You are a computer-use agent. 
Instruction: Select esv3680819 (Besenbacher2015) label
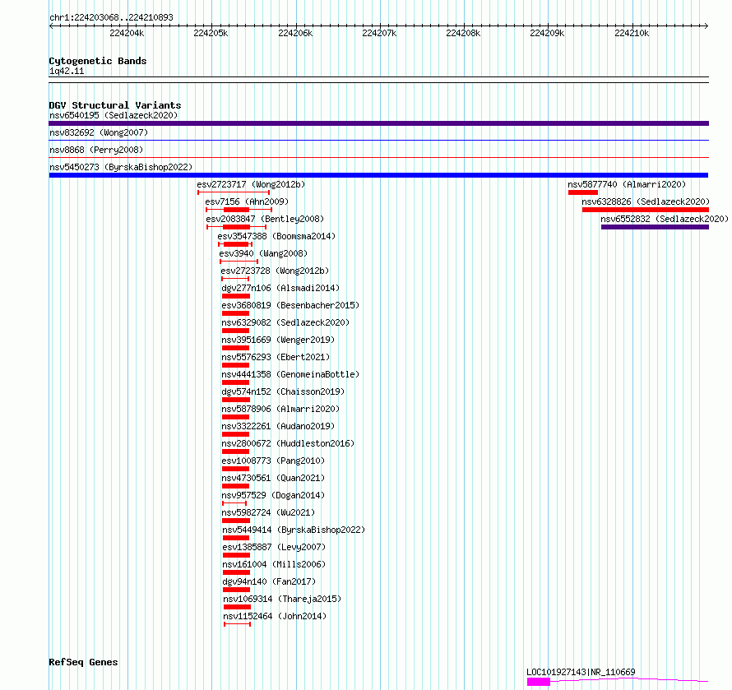point(290,305)
